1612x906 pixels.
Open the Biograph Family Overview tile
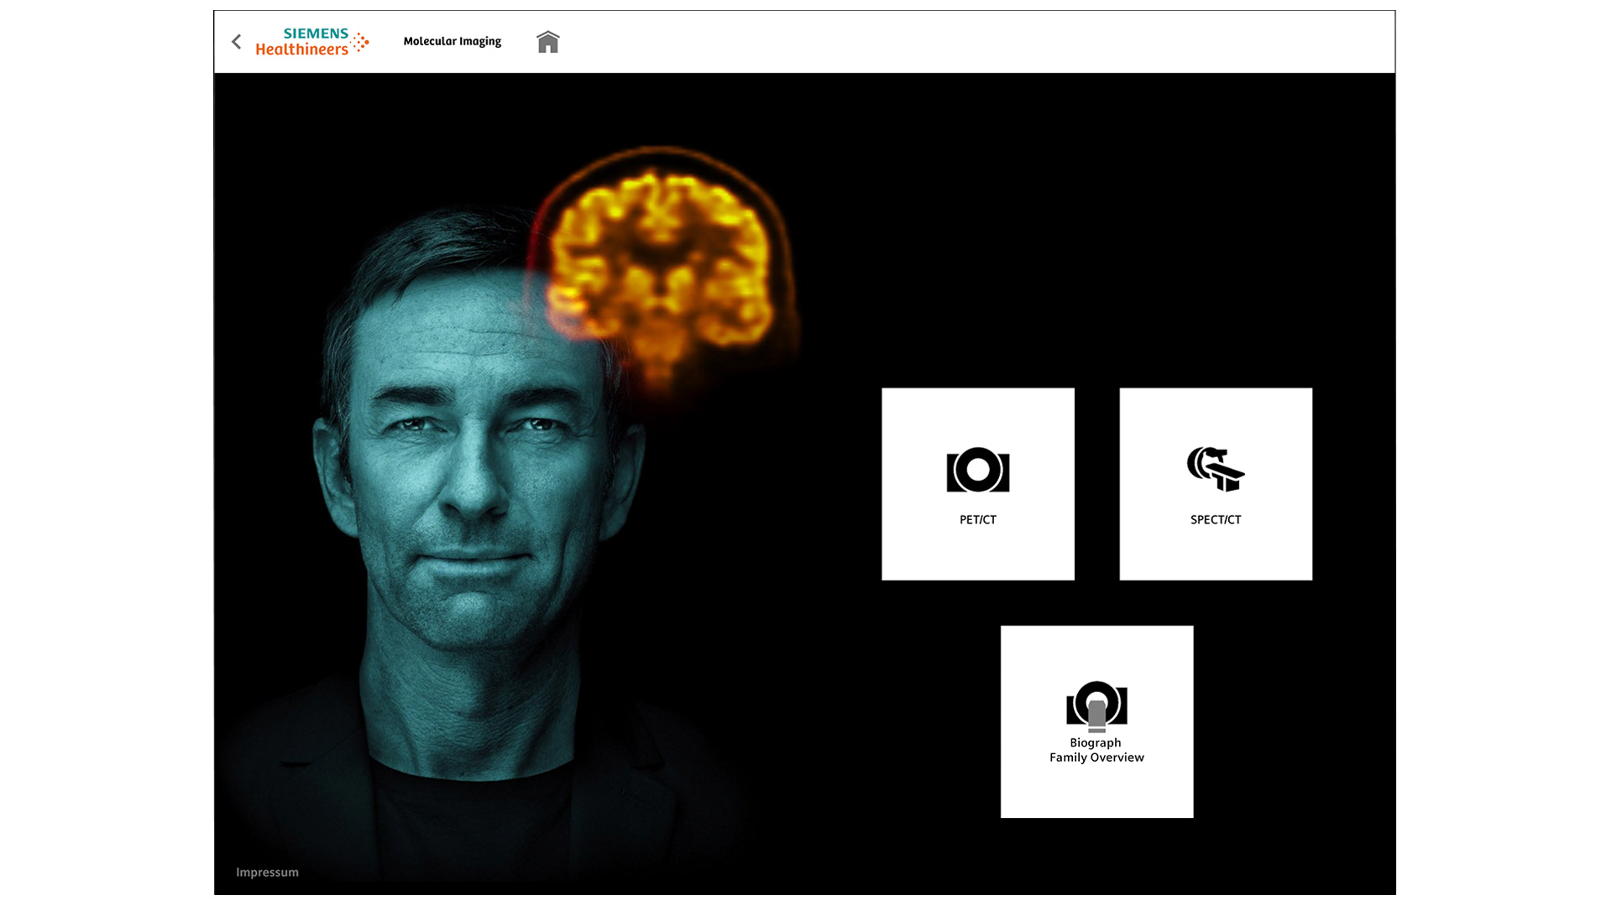(1096, 721)
